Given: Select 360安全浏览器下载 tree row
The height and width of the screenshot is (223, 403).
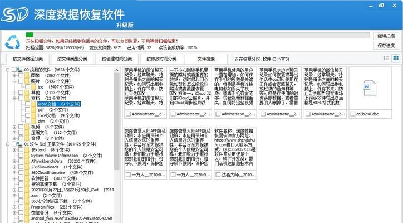Looking at the screenshot, I should tap(61, 201).
